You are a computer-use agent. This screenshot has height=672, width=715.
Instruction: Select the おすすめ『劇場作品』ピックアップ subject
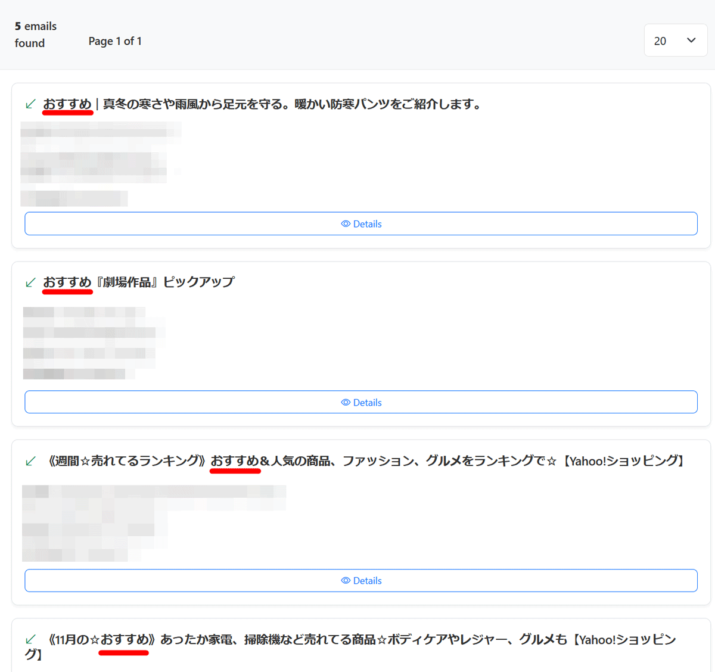[139, 282]
